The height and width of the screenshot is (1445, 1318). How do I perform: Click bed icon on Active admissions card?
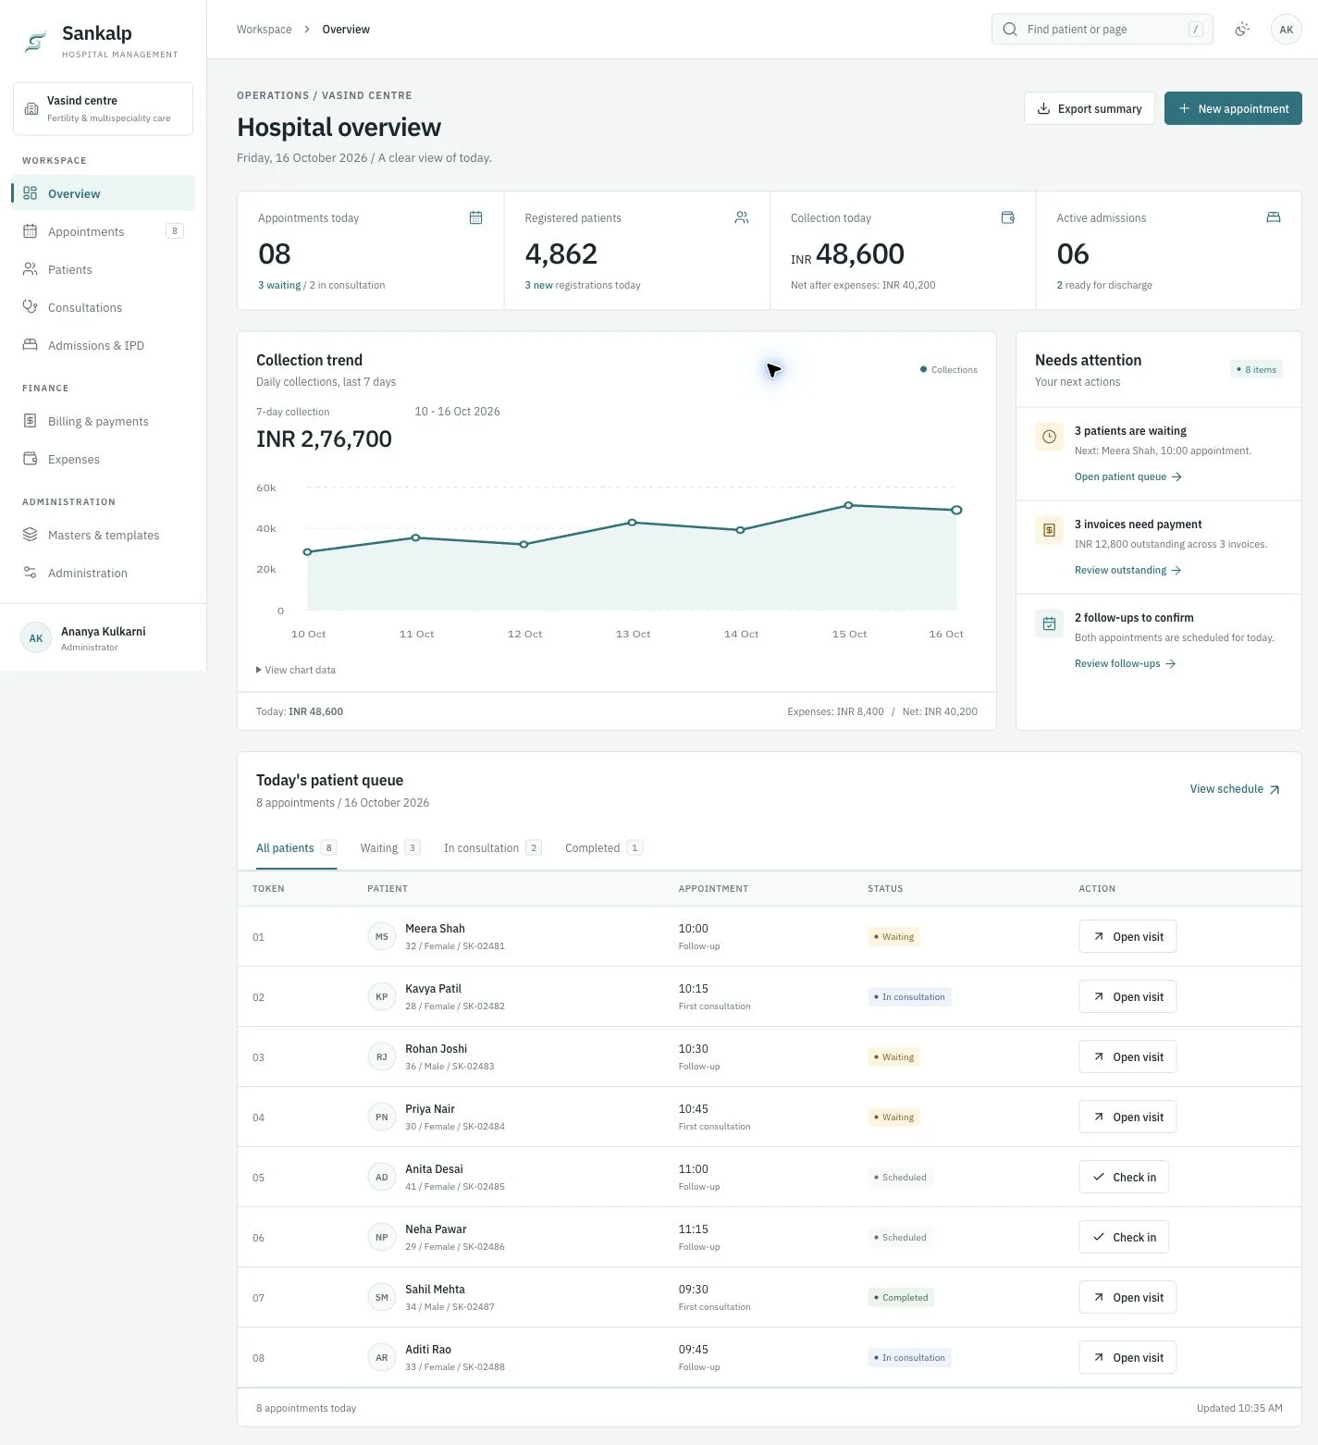(1274, 217)
